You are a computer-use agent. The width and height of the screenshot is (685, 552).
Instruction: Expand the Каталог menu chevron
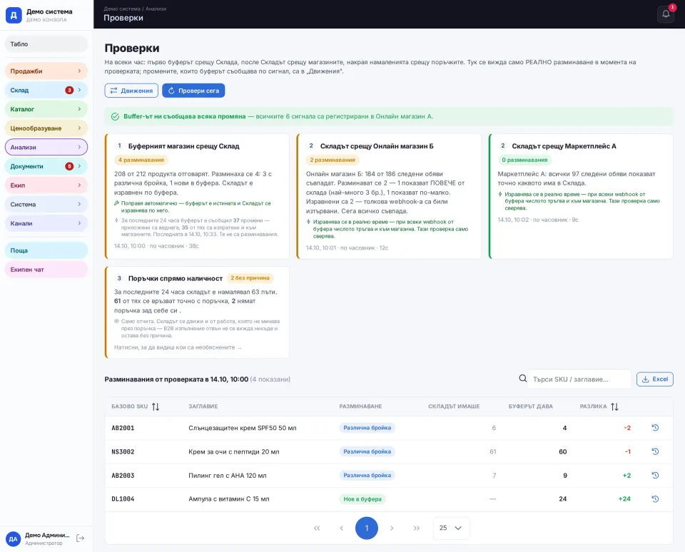coord(79,108)
